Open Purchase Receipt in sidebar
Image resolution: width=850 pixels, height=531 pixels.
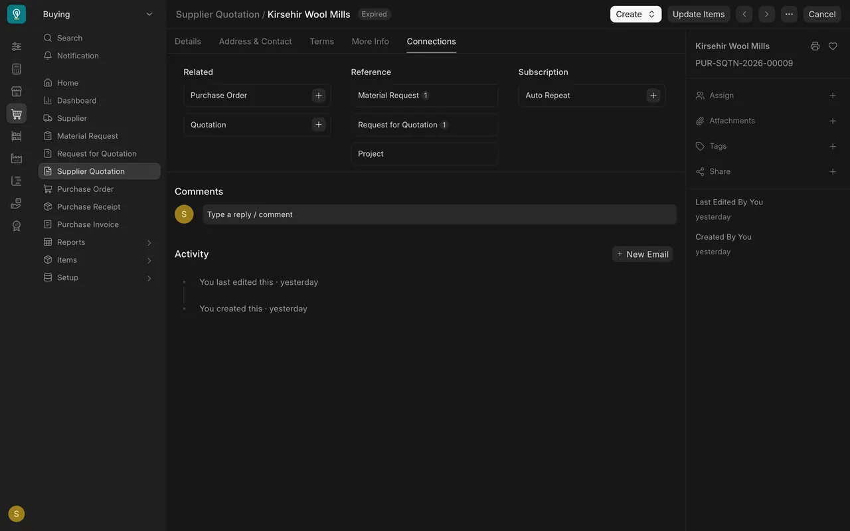[99, 206]
